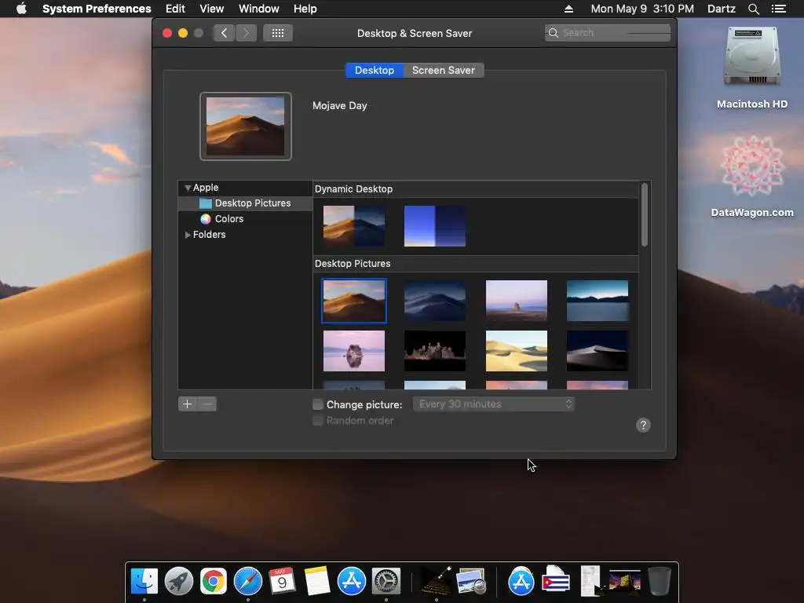
Task: Select Desktop Pictures in the sidebar
Action: click(x=245, y=203)
